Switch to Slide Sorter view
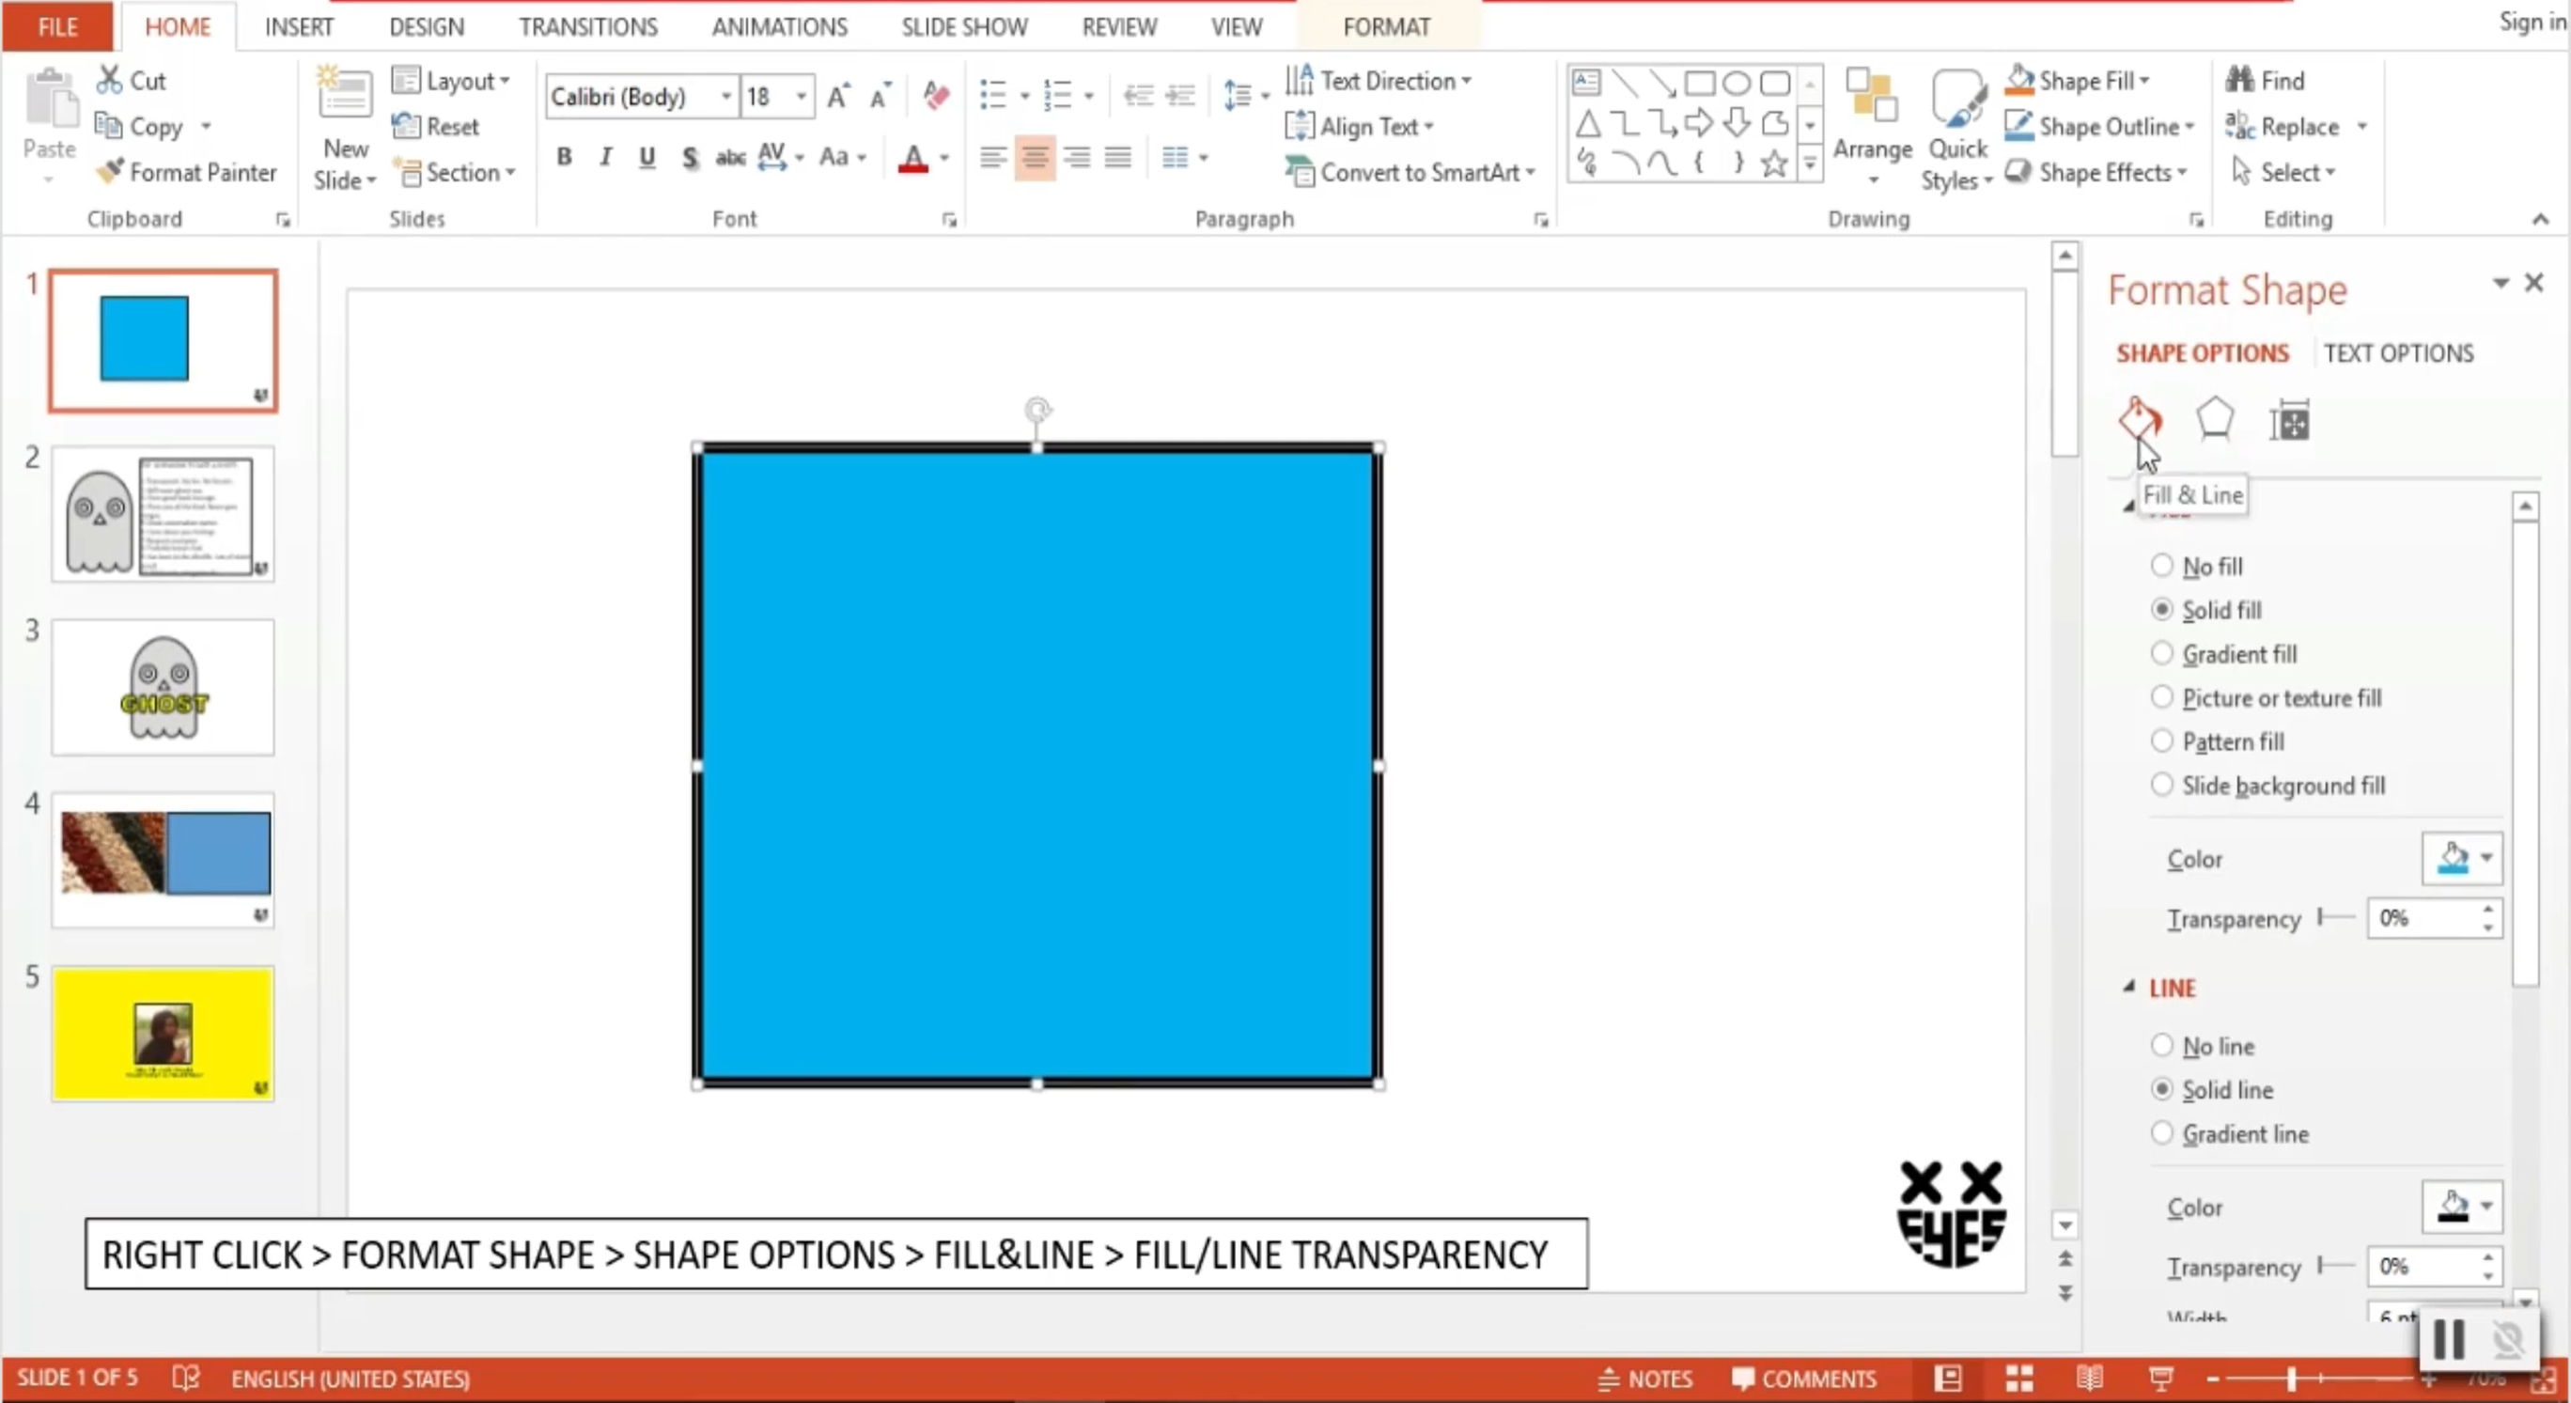 (2019, 1378)
